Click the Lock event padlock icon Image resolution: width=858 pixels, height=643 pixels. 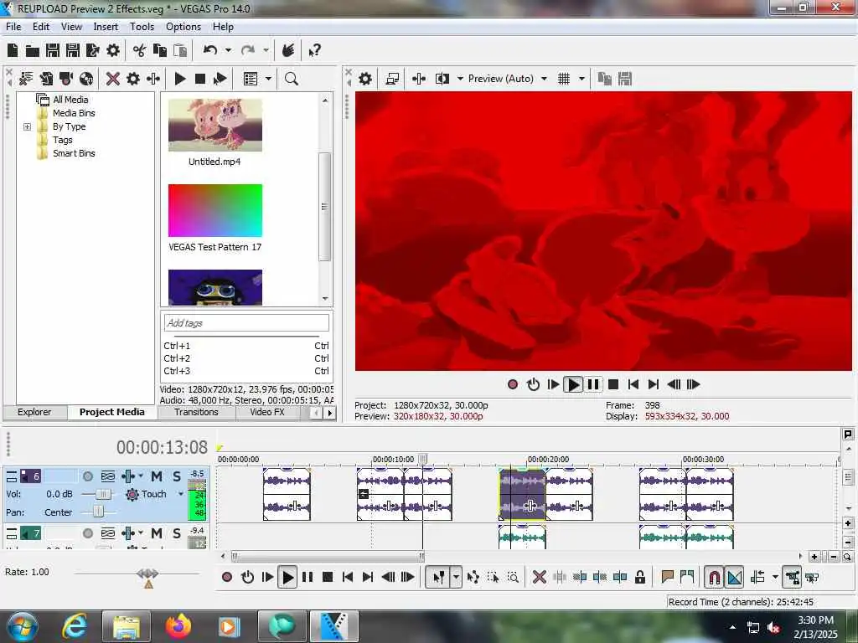(639, 577)
